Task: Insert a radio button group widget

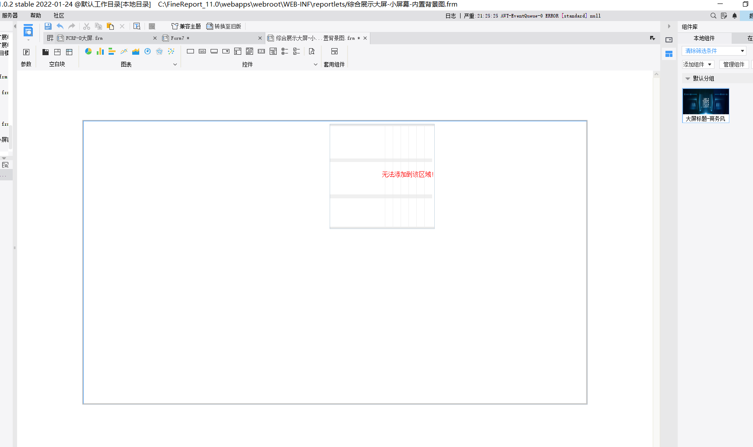Action: coord(285,52)
